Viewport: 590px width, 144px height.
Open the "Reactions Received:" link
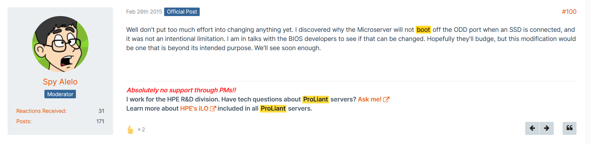tap(41, 111)
